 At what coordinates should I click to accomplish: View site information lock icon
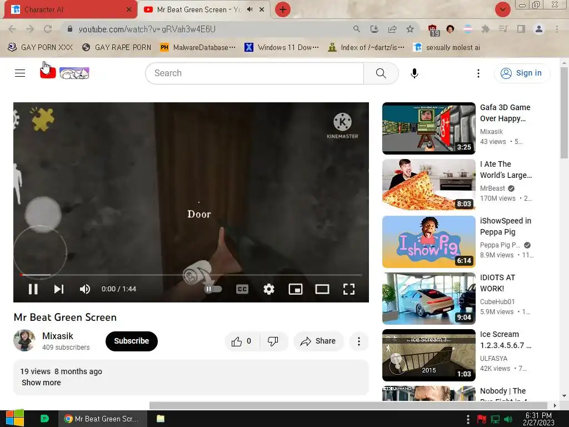(69, 29)
